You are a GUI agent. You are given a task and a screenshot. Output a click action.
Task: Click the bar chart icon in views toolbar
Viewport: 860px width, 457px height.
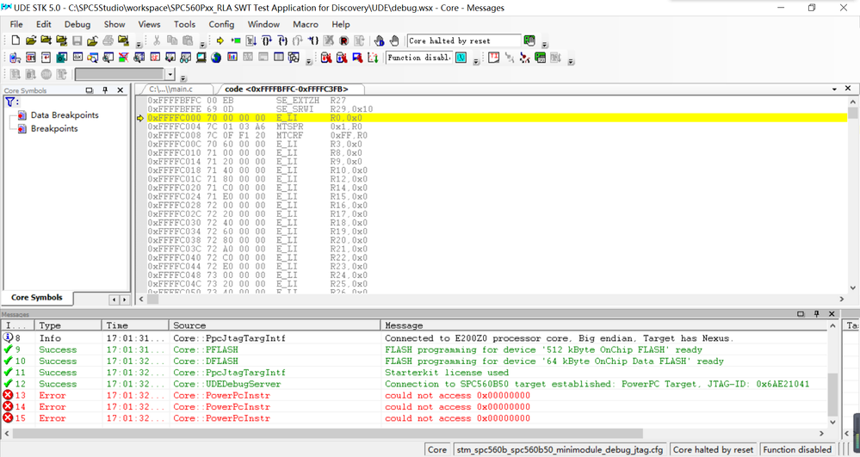pos(232,58)
